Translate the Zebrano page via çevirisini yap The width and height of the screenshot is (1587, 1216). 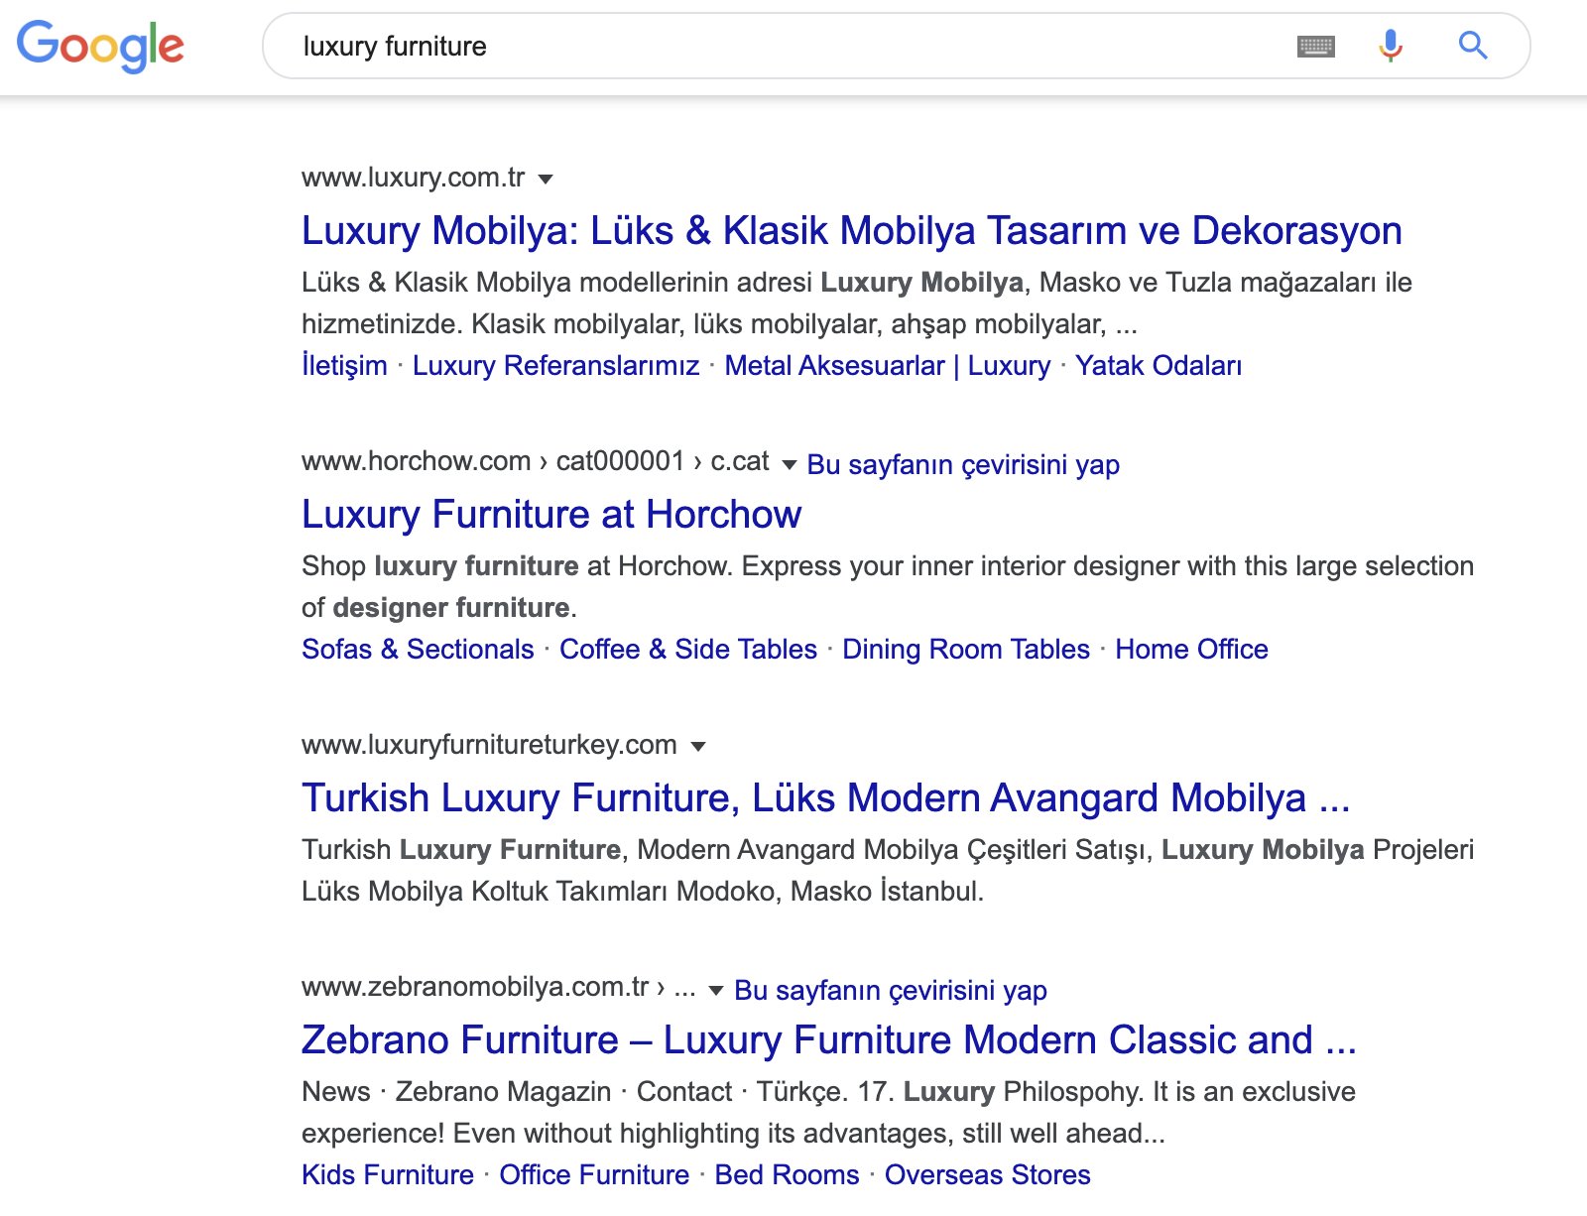(891, 990)
